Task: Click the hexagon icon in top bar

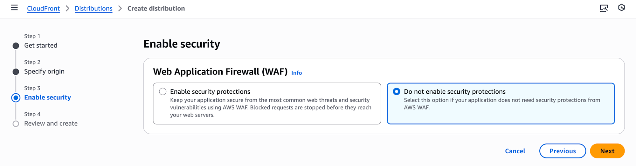Action: coord(621,8)
